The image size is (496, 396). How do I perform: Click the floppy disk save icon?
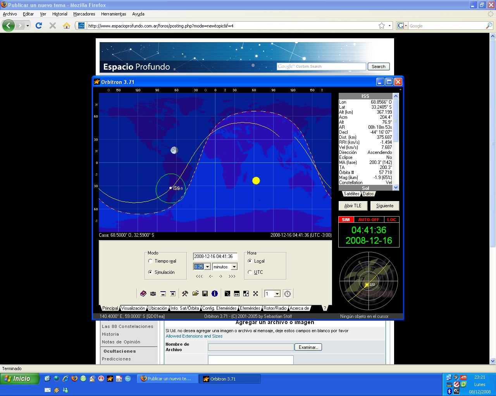[205, 294]
